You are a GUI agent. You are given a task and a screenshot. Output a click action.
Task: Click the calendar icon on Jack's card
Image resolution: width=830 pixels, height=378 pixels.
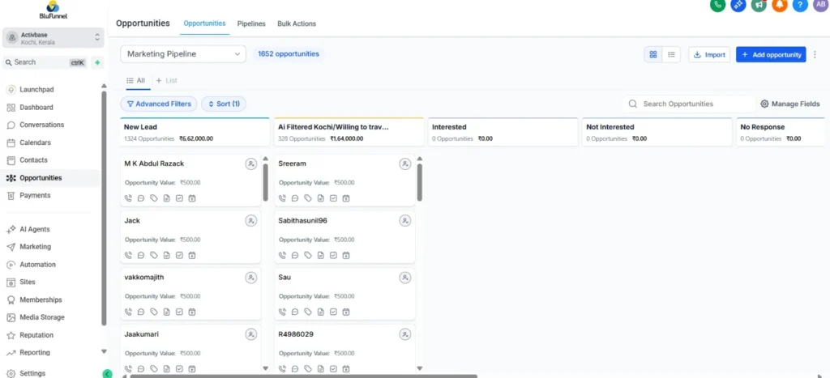(x=192, y=255)
